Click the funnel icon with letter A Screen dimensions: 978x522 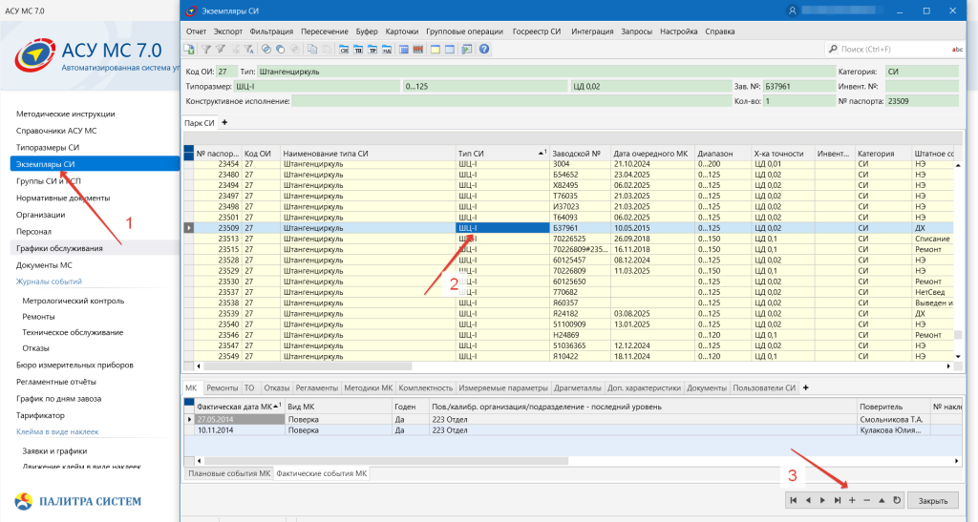pos(248,50)
